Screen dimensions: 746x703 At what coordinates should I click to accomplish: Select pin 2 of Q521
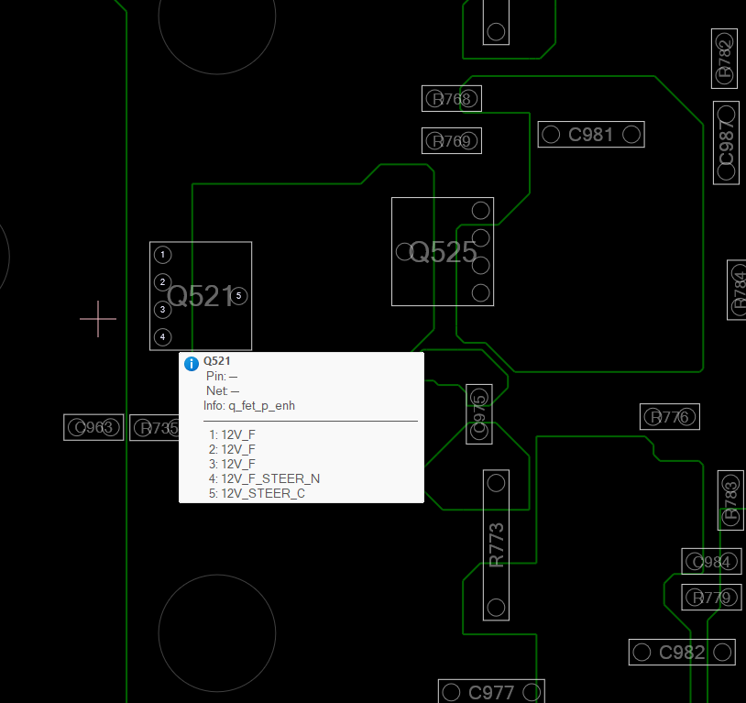click(x=162, y=282)
